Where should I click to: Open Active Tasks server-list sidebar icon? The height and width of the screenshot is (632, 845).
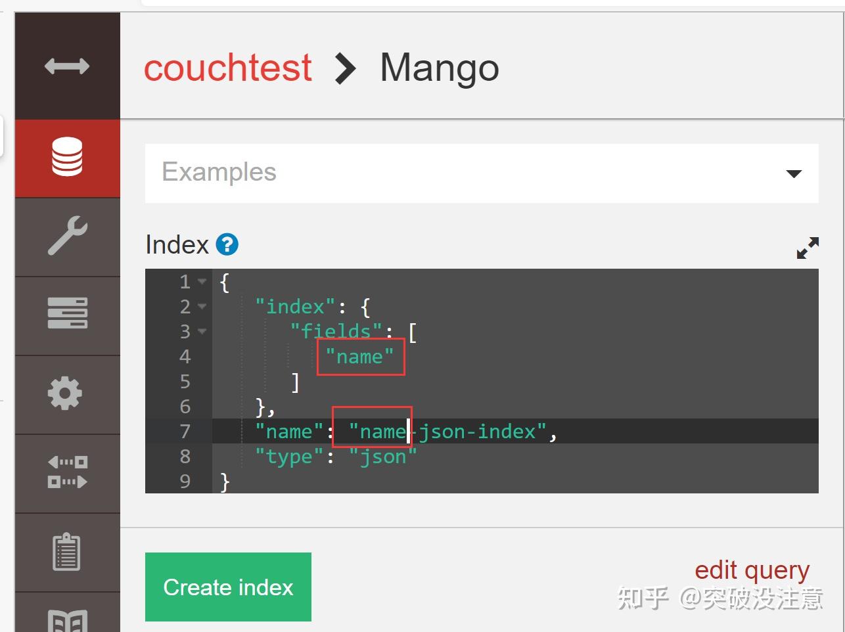(x=67, y=313)
